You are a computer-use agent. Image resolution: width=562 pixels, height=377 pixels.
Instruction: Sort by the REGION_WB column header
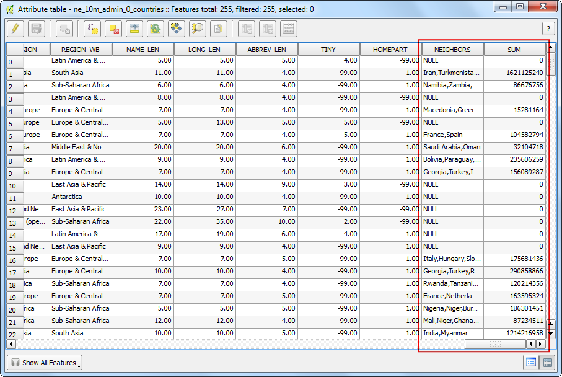[x=81, y=50]
